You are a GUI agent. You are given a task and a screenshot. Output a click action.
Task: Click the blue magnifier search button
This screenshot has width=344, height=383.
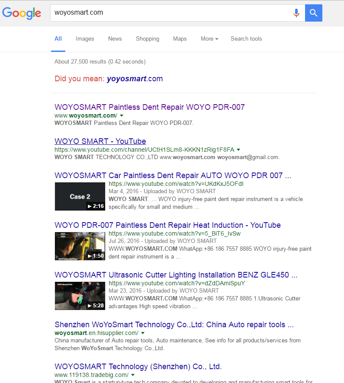(313, 13)
